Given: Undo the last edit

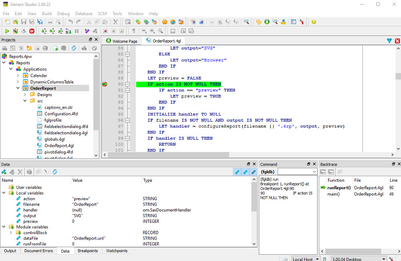Looking at the screenshot, I should coord(70,21).
